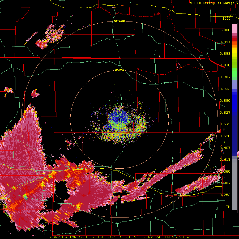Click the 0.253 color scale value
Image resolution: width=239 pixels, height=239 pixels.
(225, 195)
